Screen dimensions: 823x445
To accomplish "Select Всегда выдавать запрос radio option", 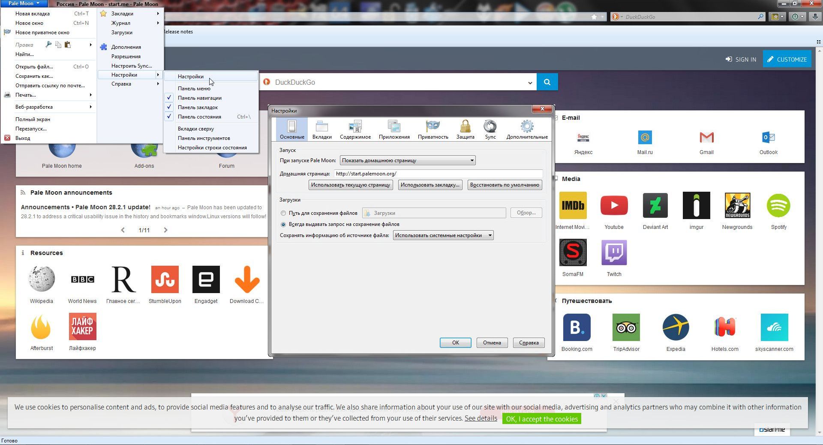I will [283, 224].
